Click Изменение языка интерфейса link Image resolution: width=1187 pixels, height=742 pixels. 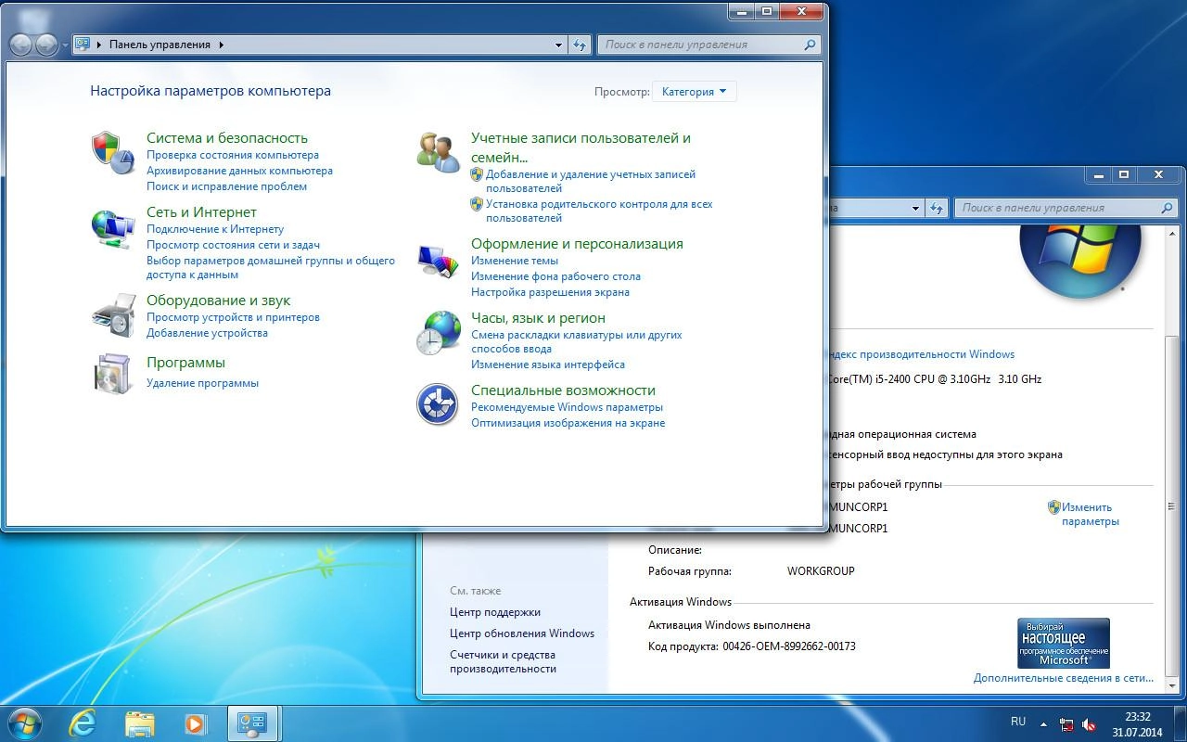pos(548,365)
